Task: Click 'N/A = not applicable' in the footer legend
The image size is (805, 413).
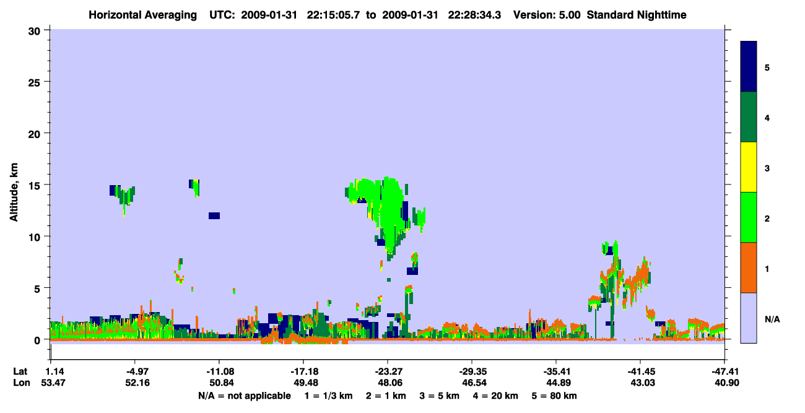Action: tap(244, 396)
